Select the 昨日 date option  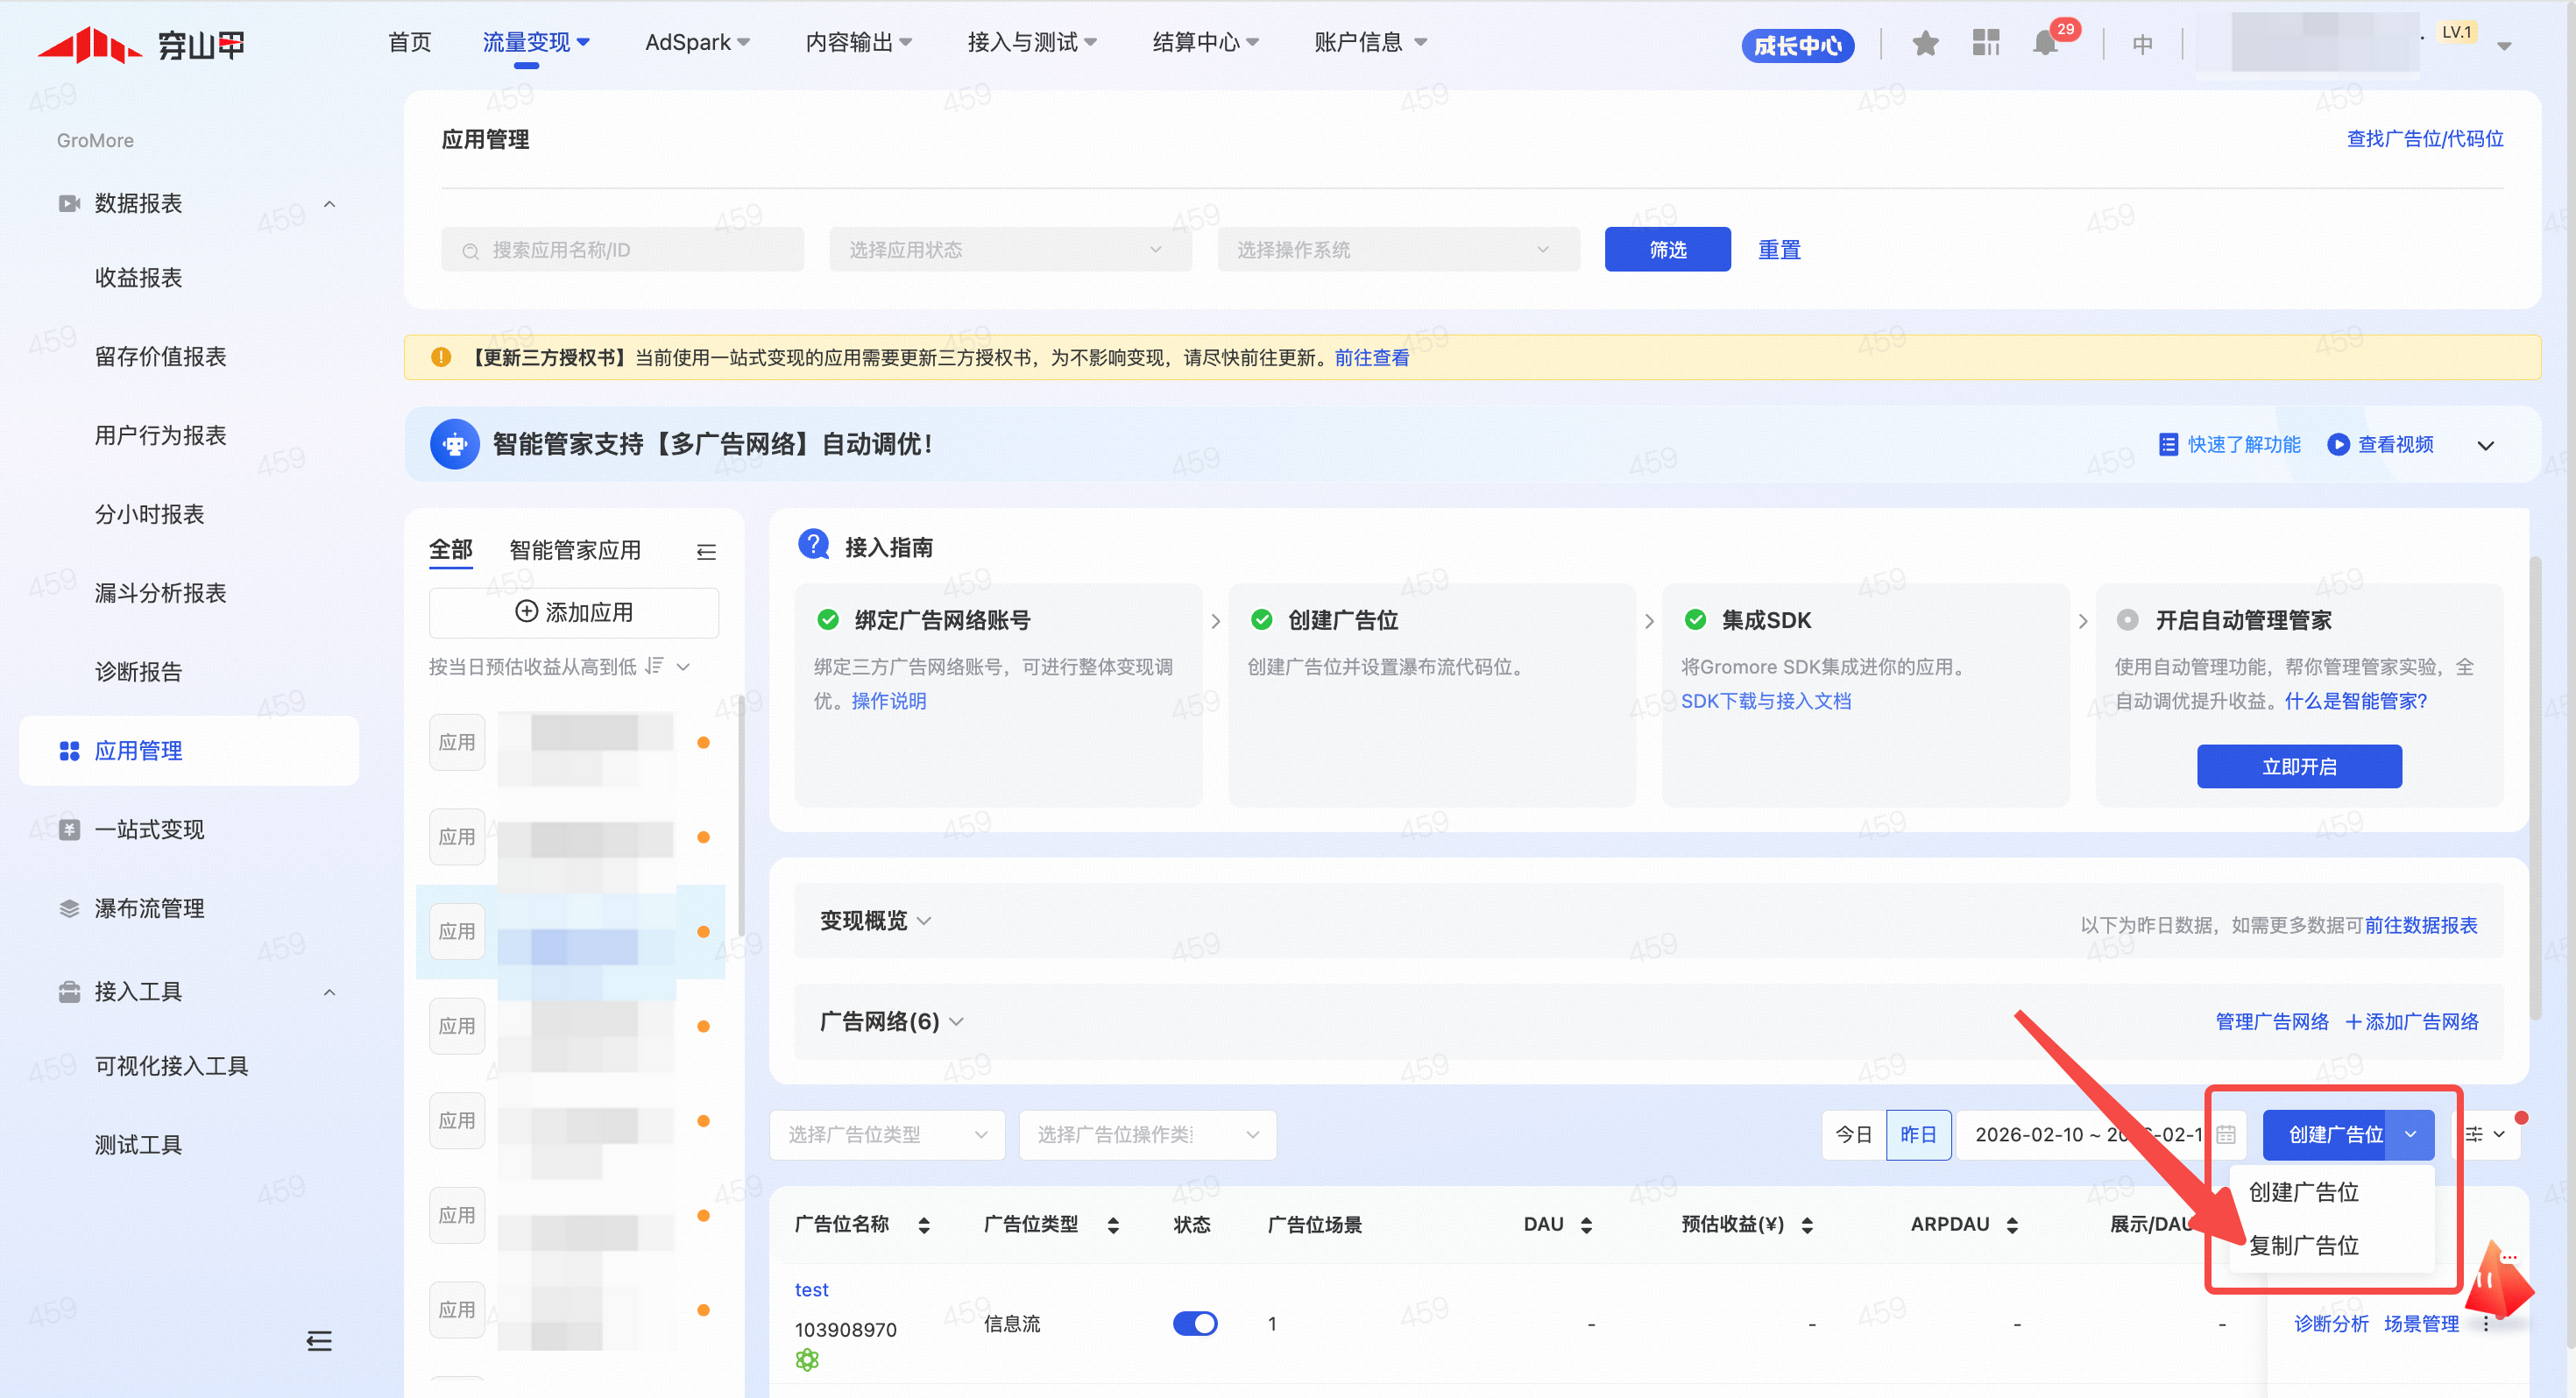point(1917,1134)
